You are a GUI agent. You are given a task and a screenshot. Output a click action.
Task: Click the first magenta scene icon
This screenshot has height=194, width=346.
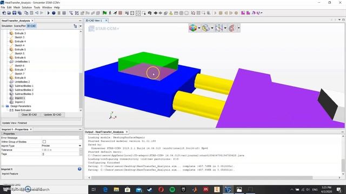point(243,13)
